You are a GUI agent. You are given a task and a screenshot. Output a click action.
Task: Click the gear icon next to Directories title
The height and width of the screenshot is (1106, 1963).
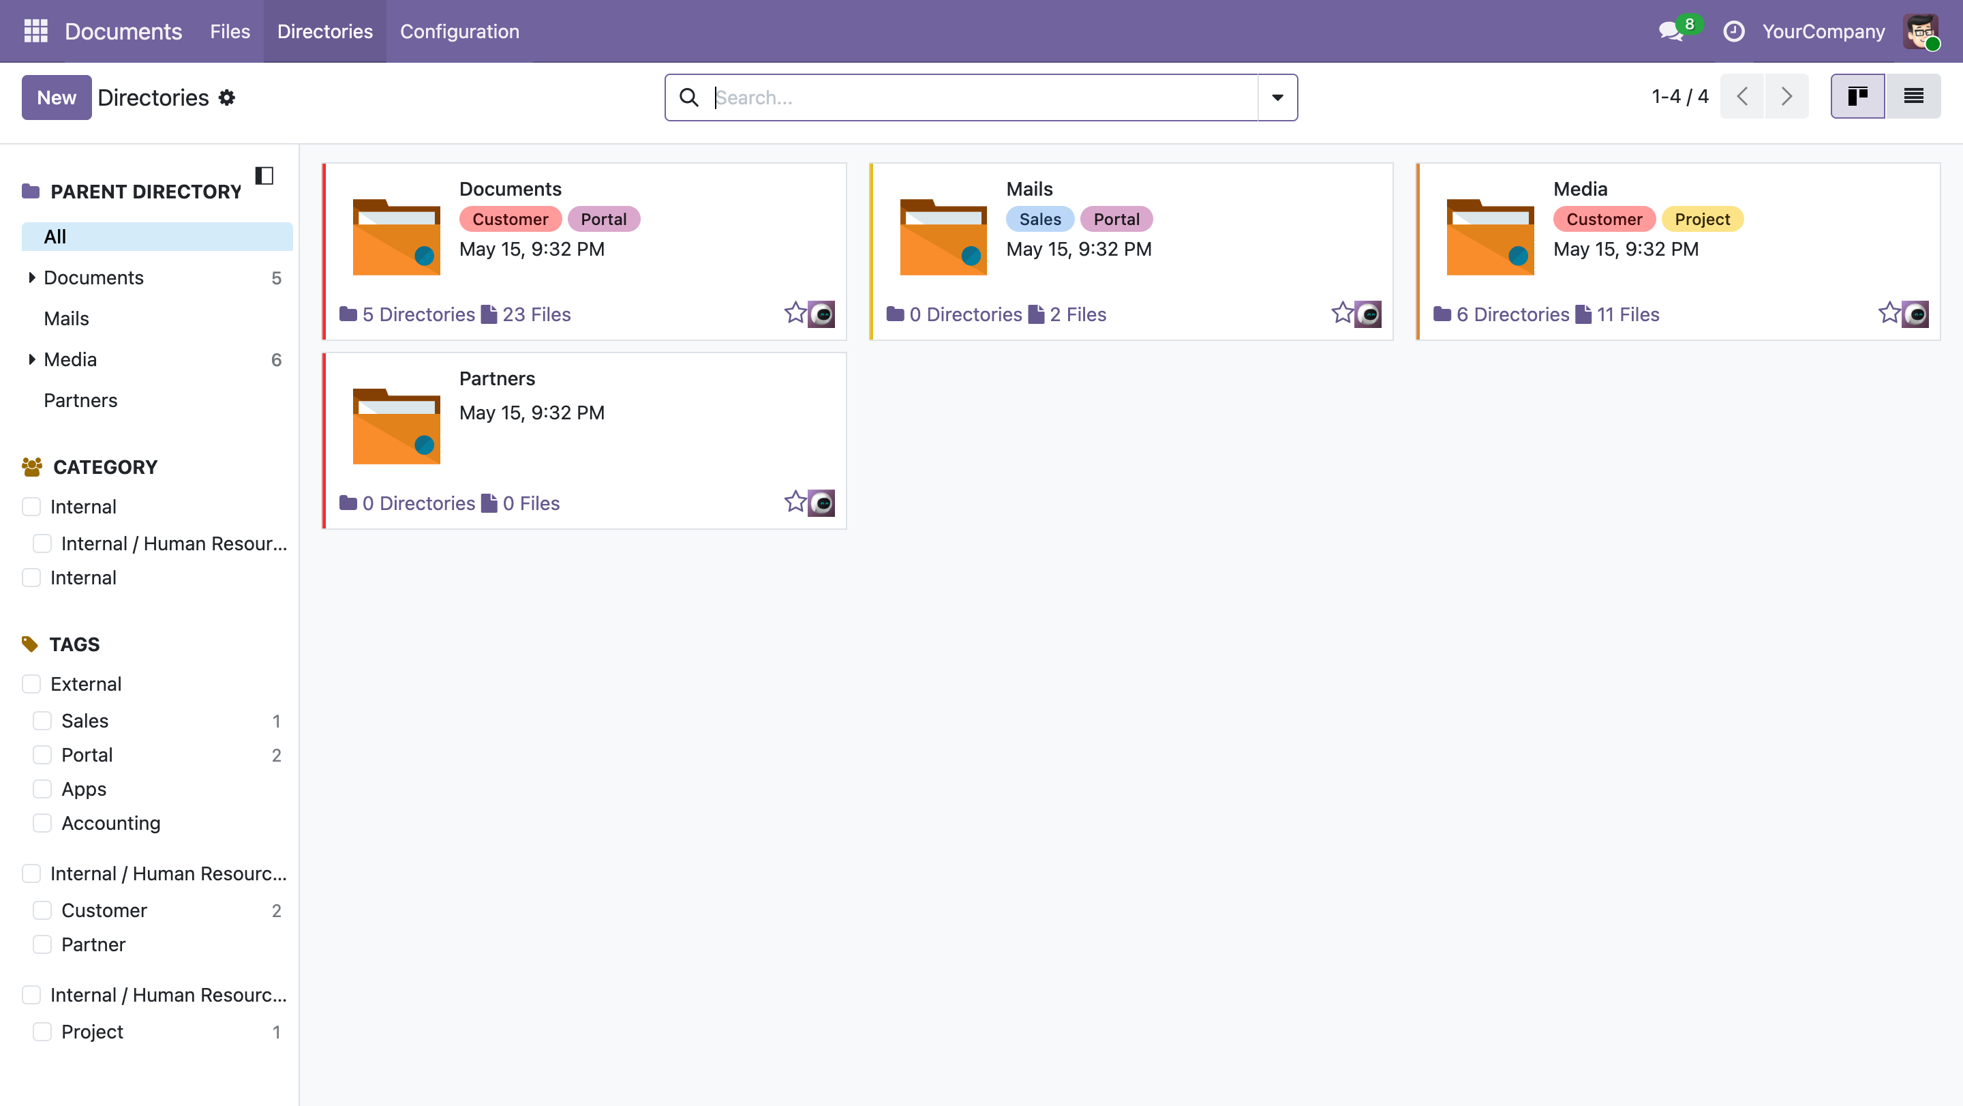(x=226, y=98)
